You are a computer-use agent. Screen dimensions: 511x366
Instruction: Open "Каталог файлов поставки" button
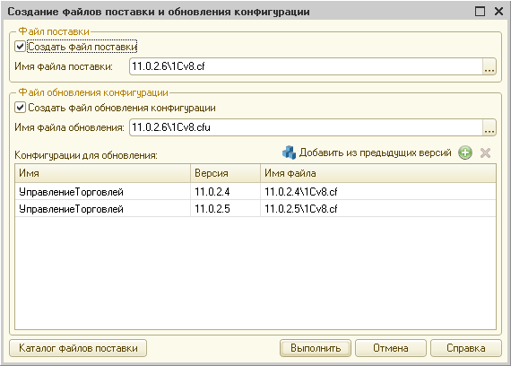click(x=78, y=348)
